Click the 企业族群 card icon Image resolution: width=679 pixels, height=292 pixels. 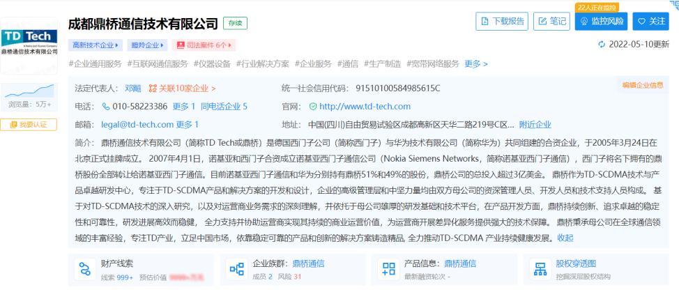[236, 269]
